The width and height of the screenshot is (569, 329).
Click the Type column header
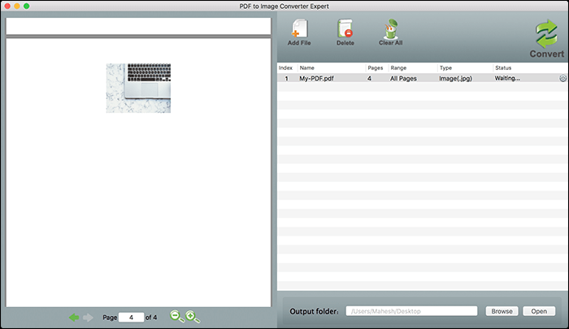(445, 67)
